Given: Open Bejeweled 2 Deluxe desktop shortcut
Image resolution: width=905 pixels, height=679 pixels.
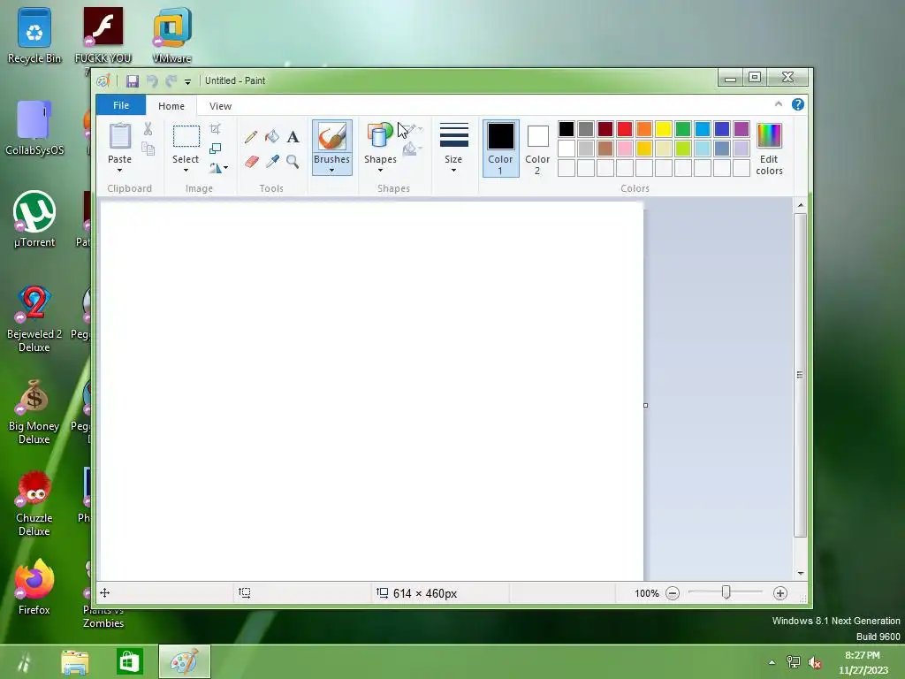Looking at the screenshot, I should pos(34,318).
